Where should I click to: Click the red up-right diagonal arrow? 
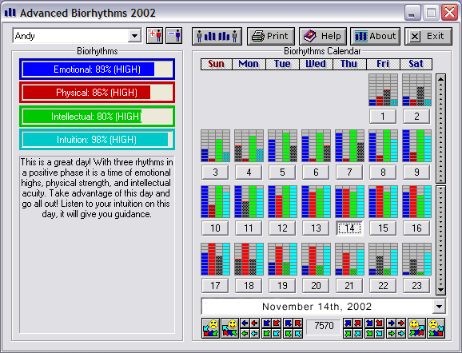point(358,323)
